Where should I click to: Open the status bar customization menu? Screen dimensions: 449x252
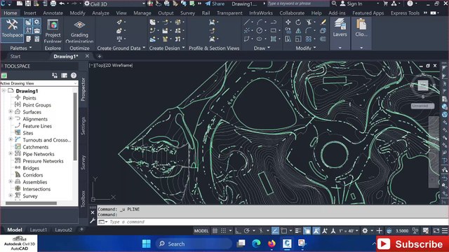click(445, 230)
